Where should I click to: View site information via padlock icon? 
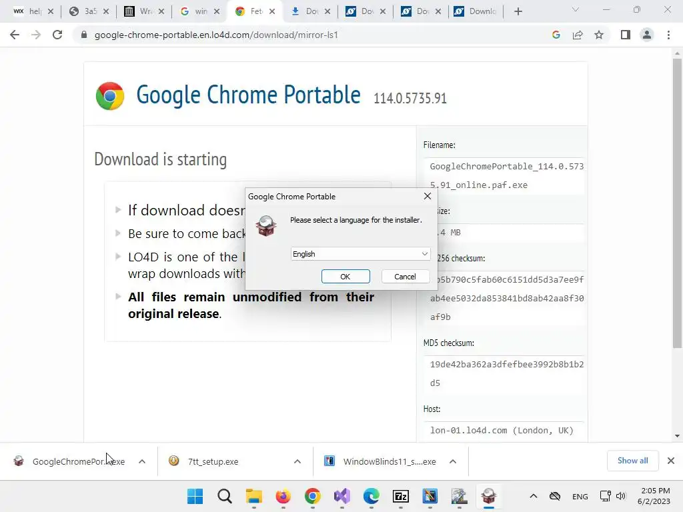[84, 35]
